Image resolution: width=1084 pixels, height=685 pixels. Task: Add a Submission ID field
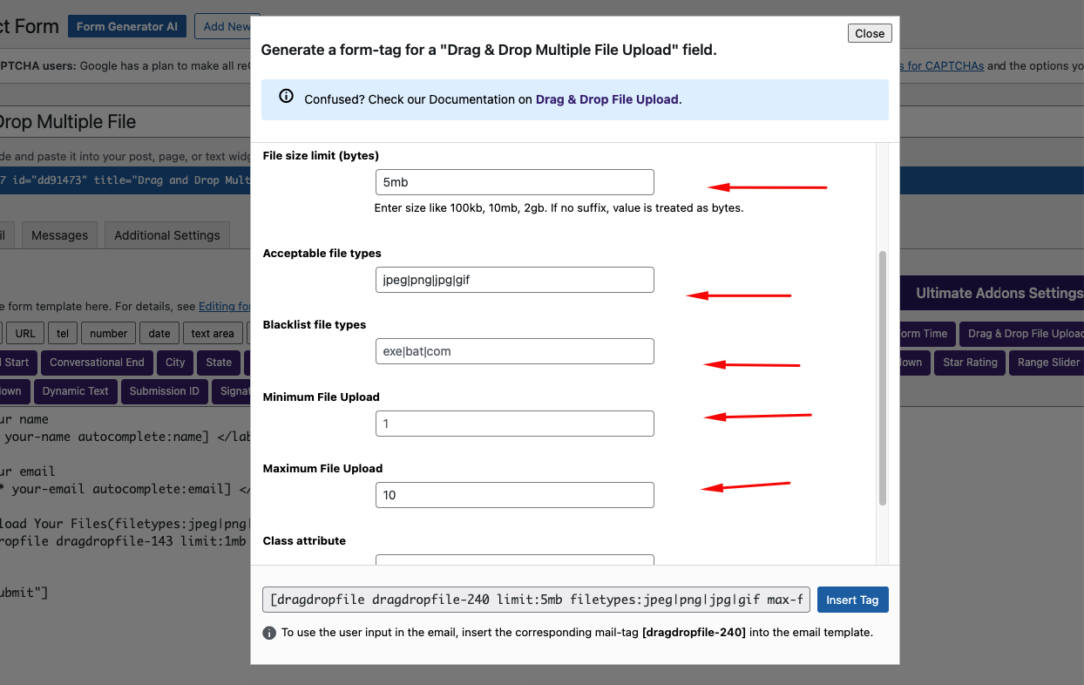(164, 391)
